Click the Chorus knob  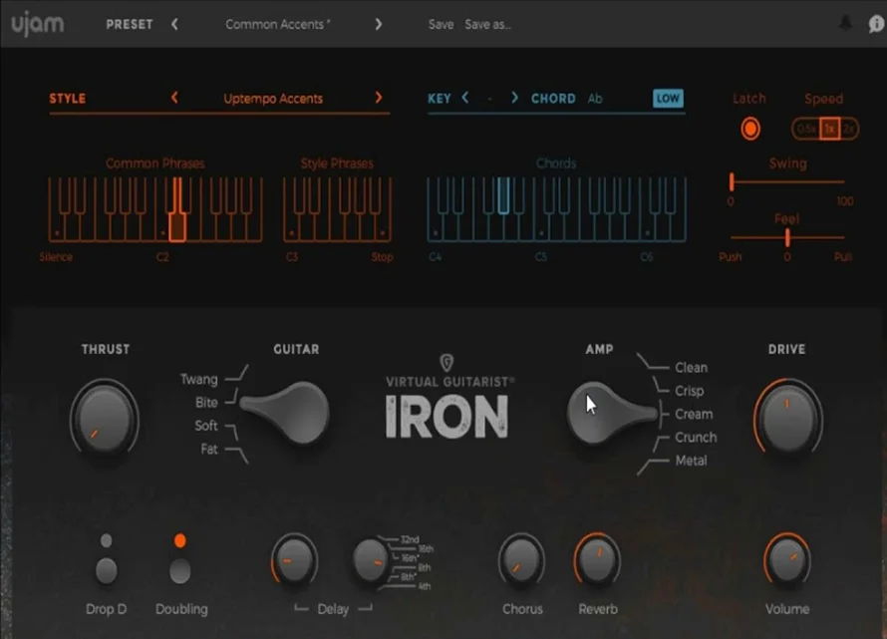(521, 562)
